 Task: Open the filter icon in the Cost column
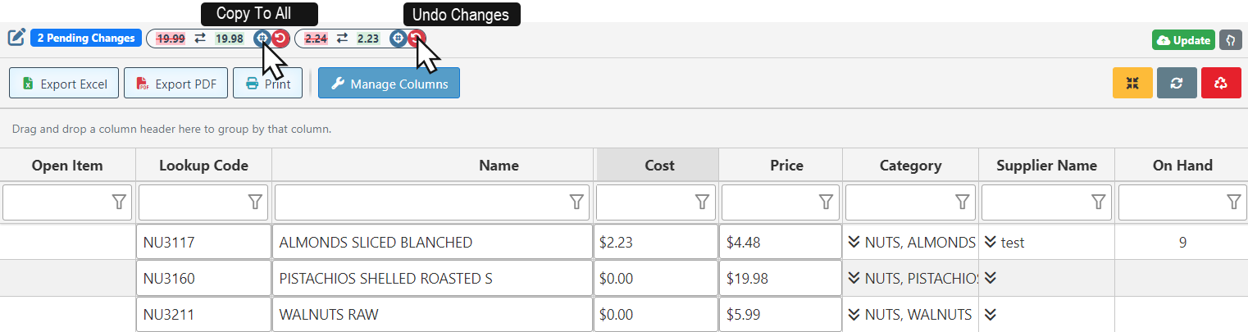pyautogui.click(x=703, y=202)
